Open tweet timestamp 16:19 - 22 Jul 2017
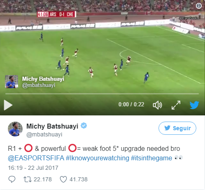The width and height of the screenshot is (205, 190). tap(33, 168)
